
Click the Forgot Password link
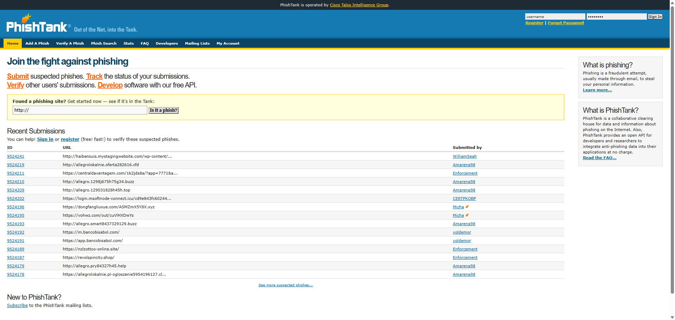coord(566,23)
